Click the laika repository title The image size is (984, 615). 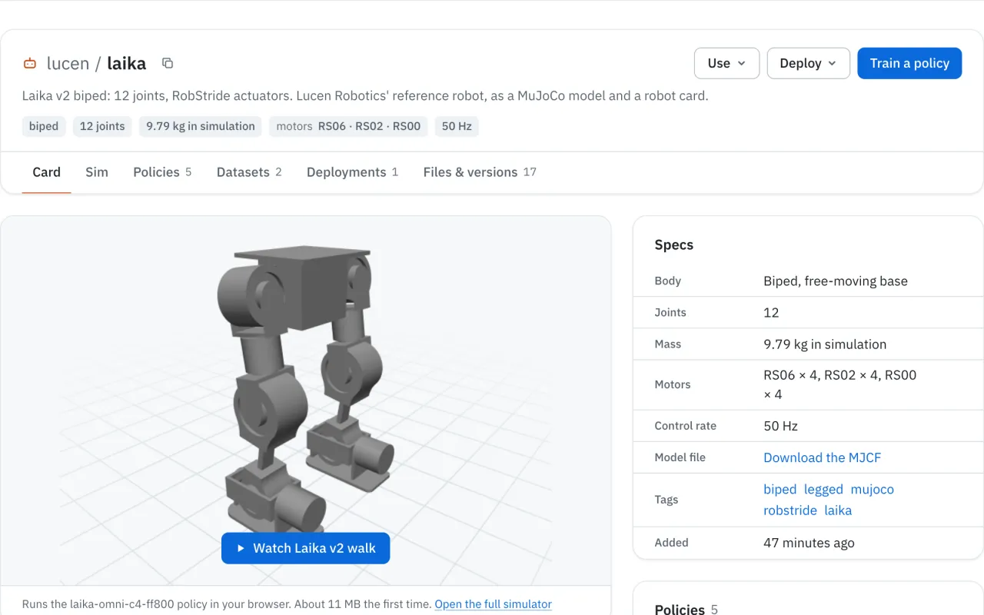point(127,63)
